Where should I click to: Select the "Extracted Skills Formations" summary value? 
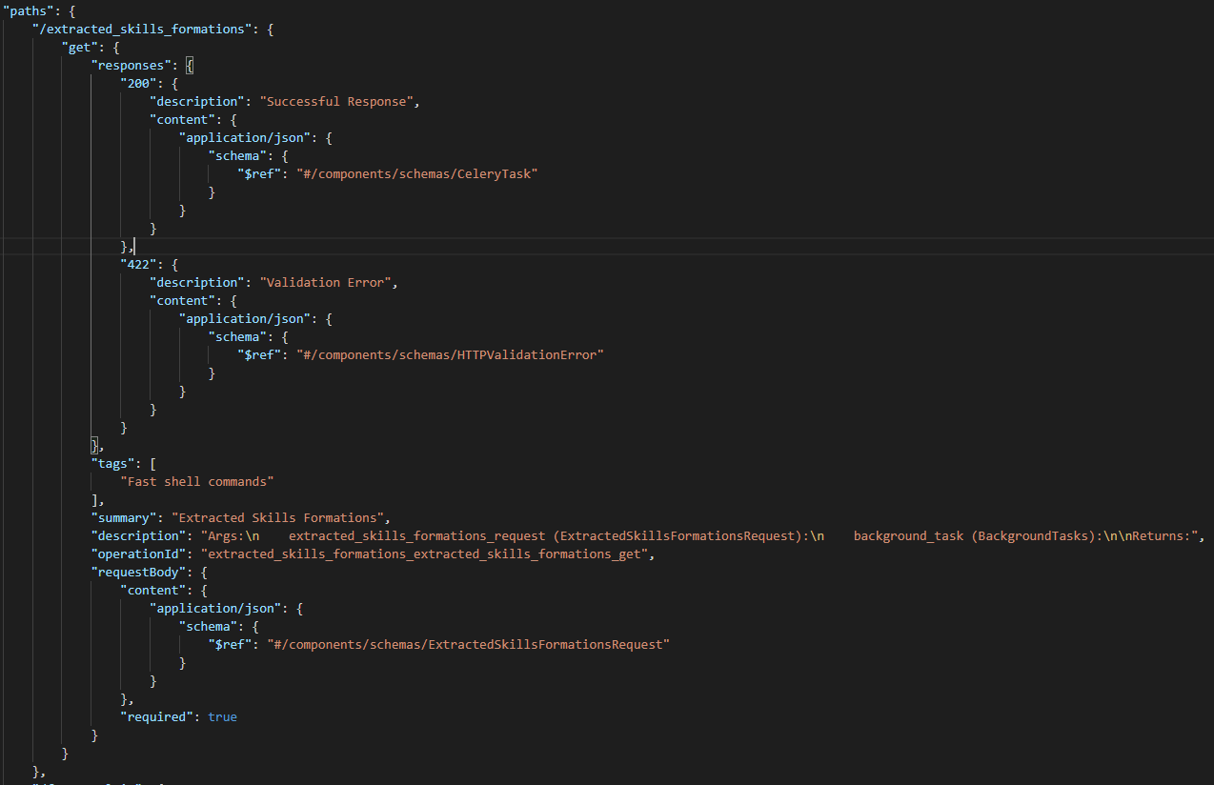(x=278, y=517)
